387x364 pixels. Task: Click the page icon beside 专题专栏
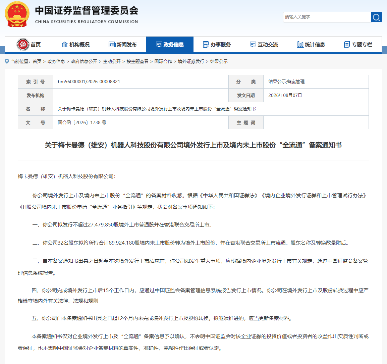point(347,44)
